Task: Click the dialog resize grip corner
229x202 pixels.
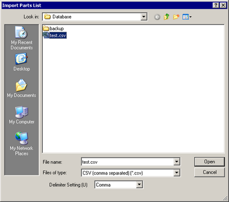Action: tap(225, 198)
